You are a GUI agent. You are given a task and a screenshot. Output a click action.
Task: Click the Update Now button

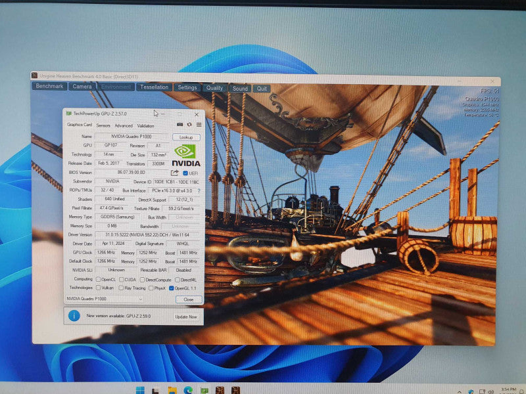[186, 317]
